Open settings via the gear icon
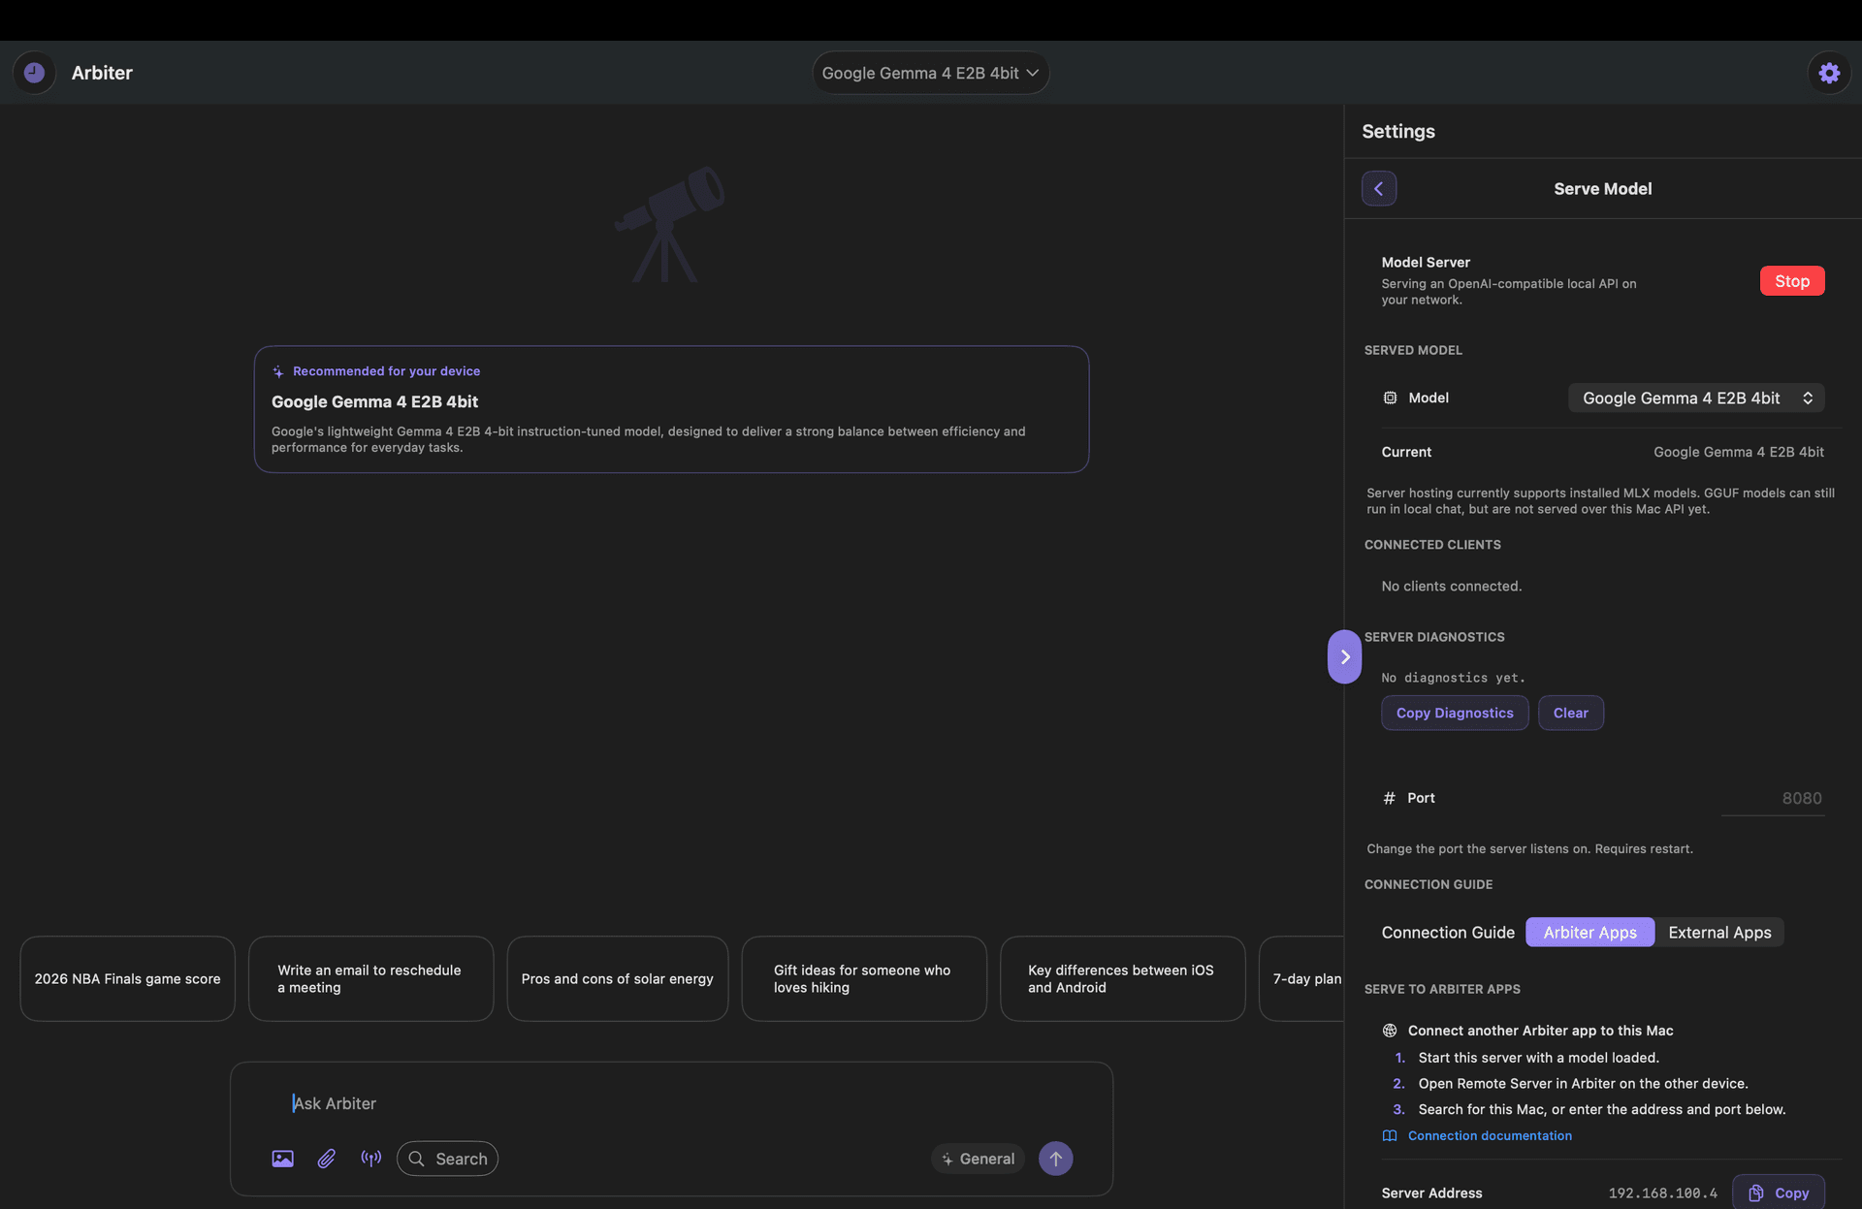1862x1209 pixels. point(1829,73)
